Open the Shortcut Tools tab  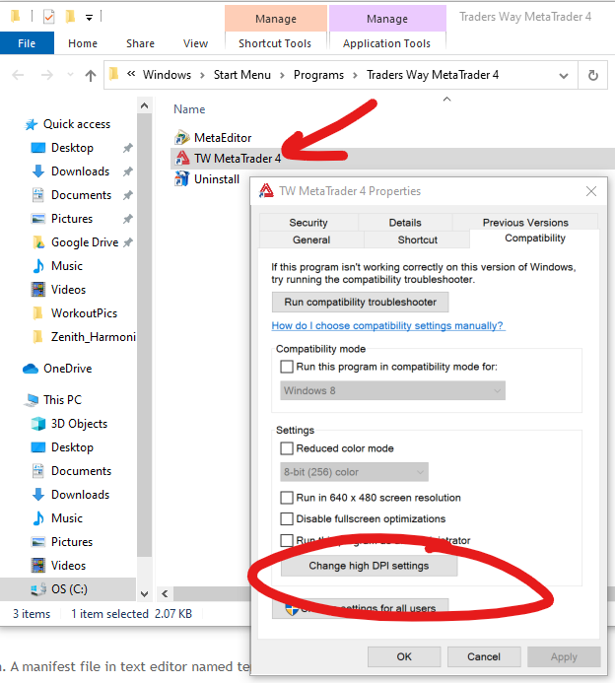coord(275,43)
